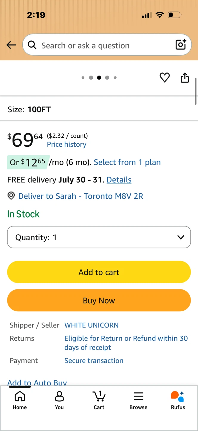Add item to wish list heart
Viewport: 198px width, 431px height.
coord(165,78)
